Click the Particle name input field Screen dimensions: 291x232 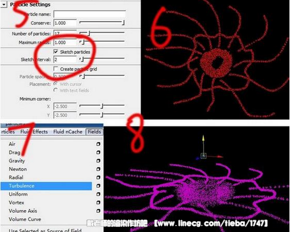[89, 14]
